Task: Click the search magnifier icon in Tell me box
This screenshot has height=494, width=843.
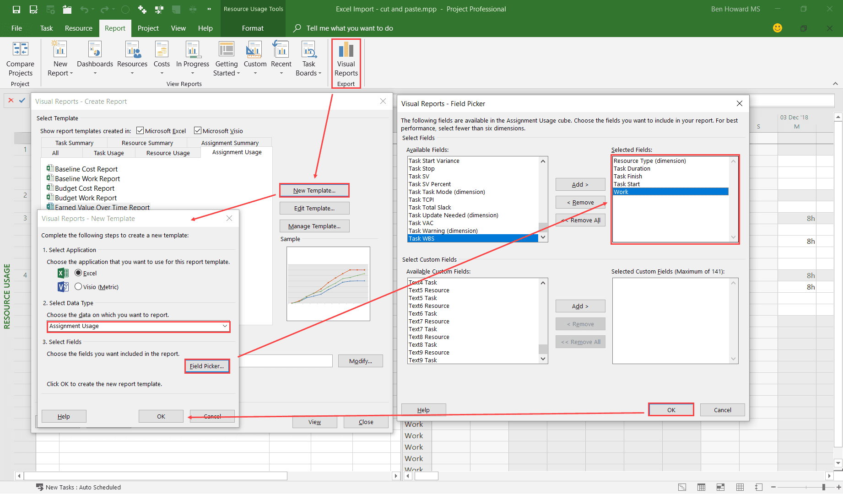Action: pos(297,28)
